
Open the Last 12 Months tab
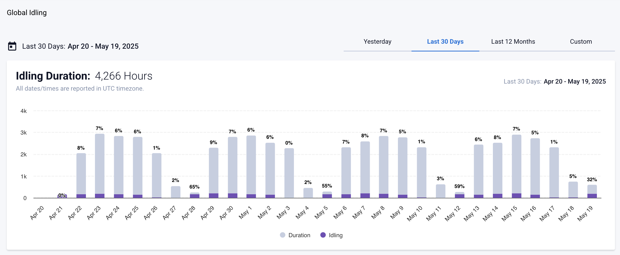click(513, 42)
